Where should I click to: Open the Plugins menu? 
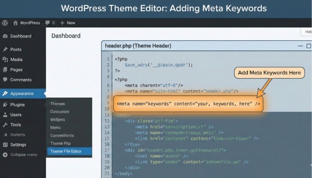pyautogui.click(x=18, y=105)
